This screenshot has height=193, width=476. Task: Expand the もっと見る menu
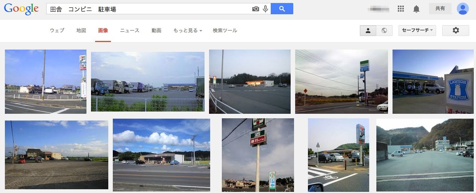click(x=188, y=30)
